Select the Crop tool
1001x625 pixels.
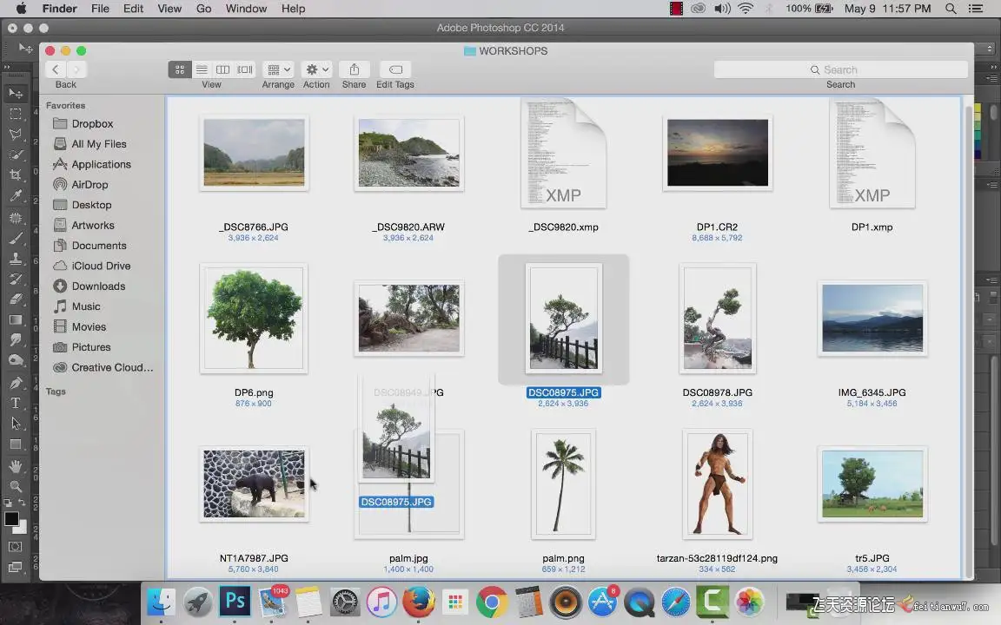[x=16, y=175]
